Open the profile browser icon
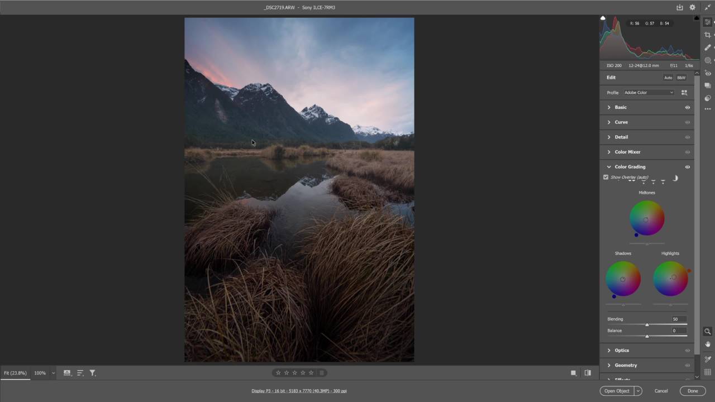The height and width of the screenshot is (402, 715). [684, 93]
